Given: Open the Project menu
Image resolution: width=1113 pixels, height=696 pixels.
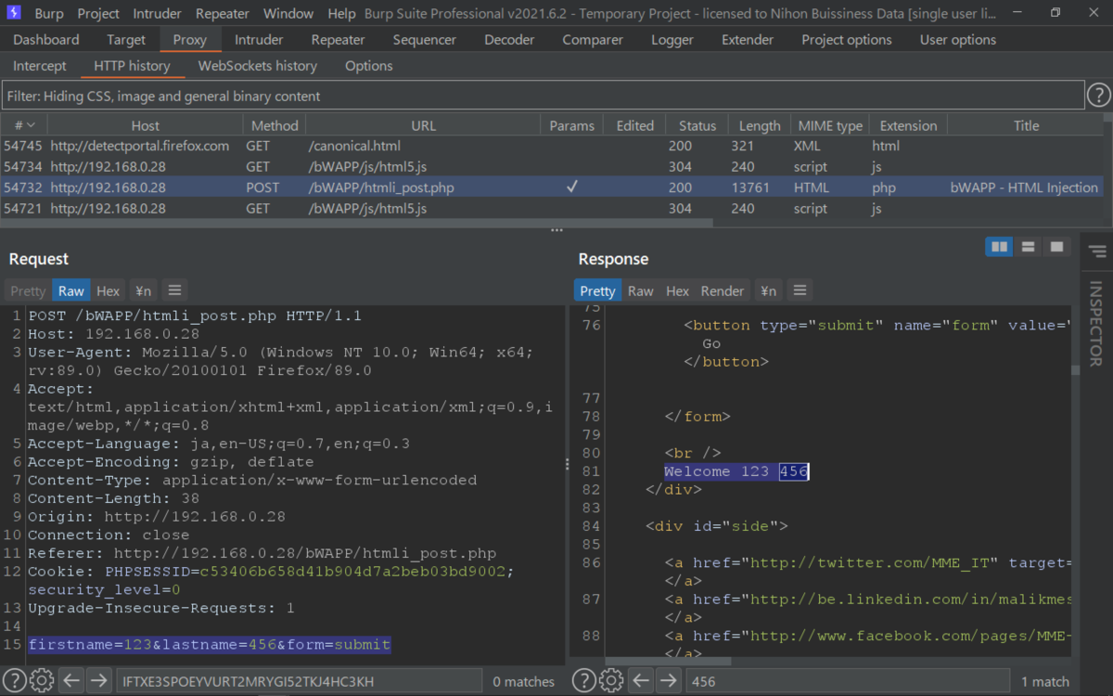Looking at the screenshot, I should click(x=98, y=14).
